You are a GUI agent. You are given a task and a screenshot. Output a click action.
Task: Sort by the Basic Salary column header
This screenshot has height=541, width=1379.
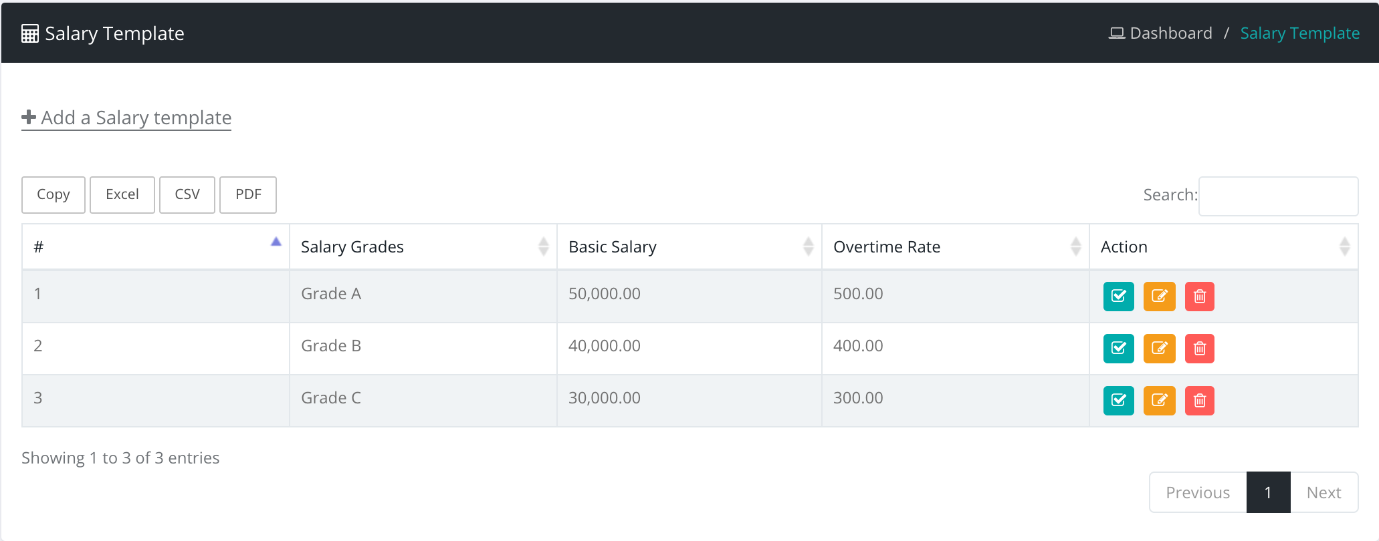coord(689,246)
